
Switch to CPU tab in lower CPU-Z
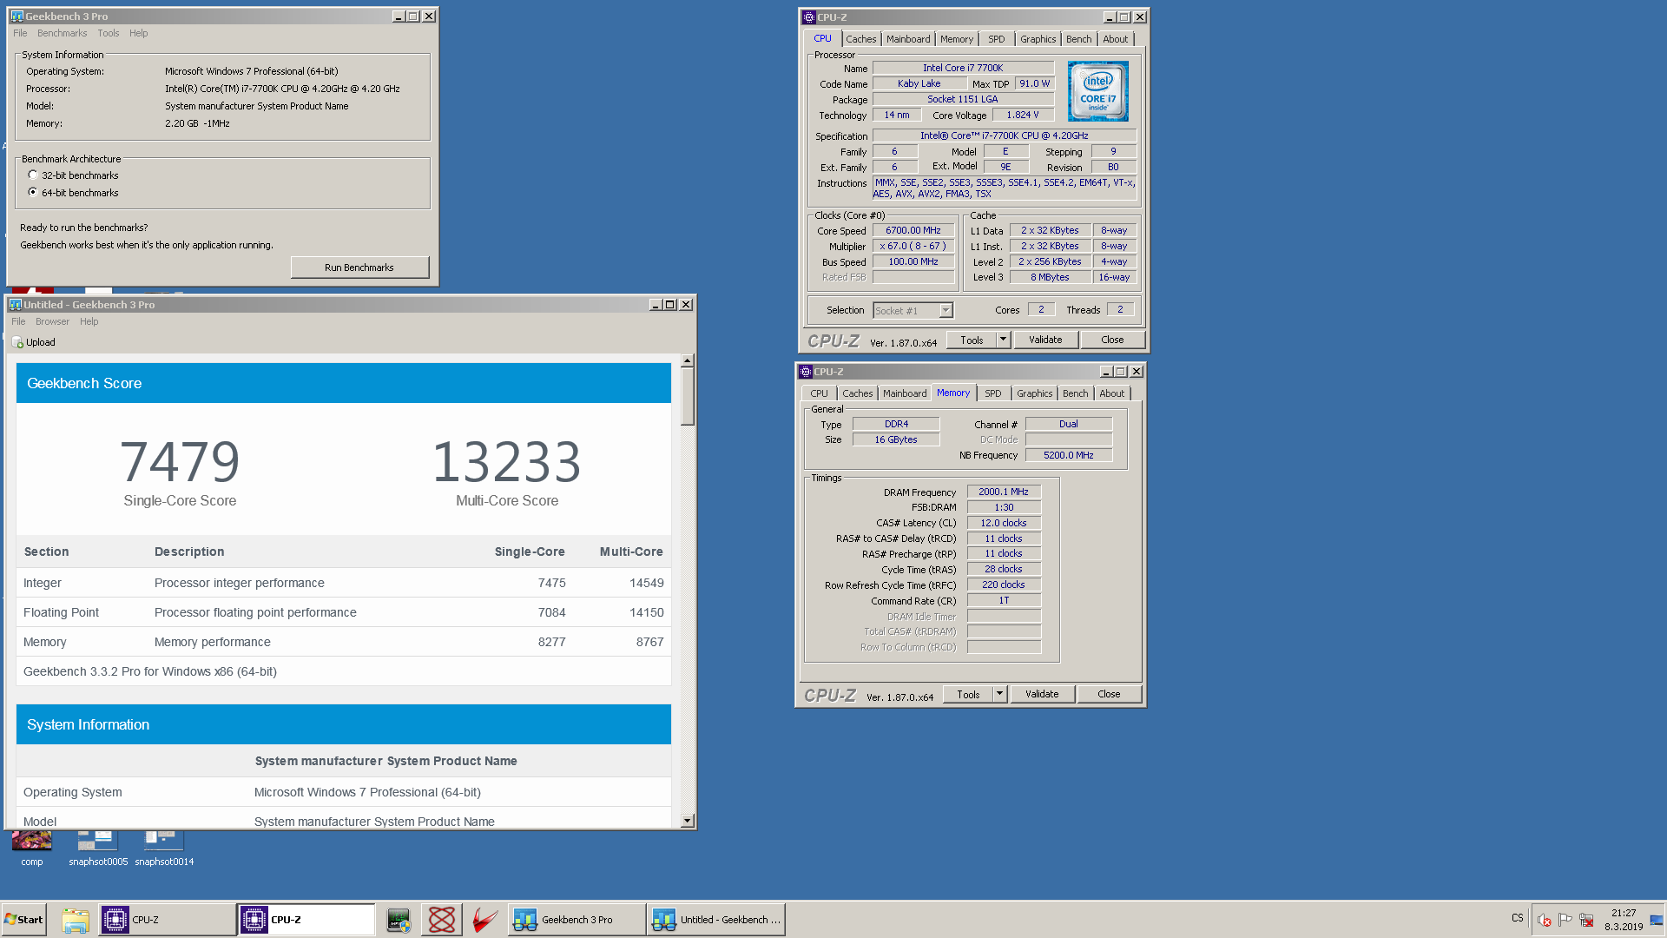point(820,393)
